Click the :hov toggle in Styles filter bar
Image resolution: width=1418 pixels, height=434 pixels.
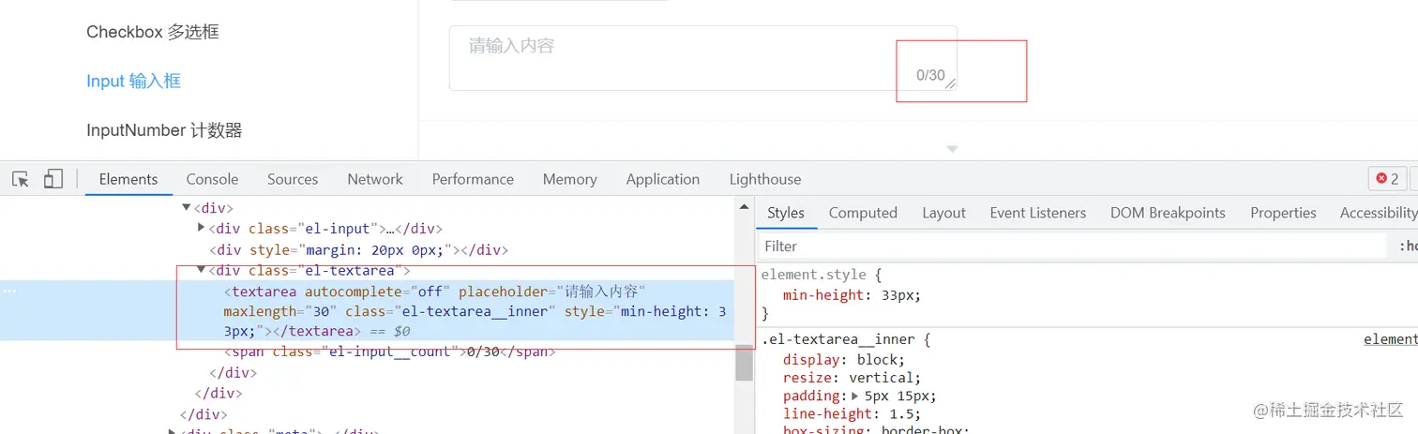pos(1407,247)
